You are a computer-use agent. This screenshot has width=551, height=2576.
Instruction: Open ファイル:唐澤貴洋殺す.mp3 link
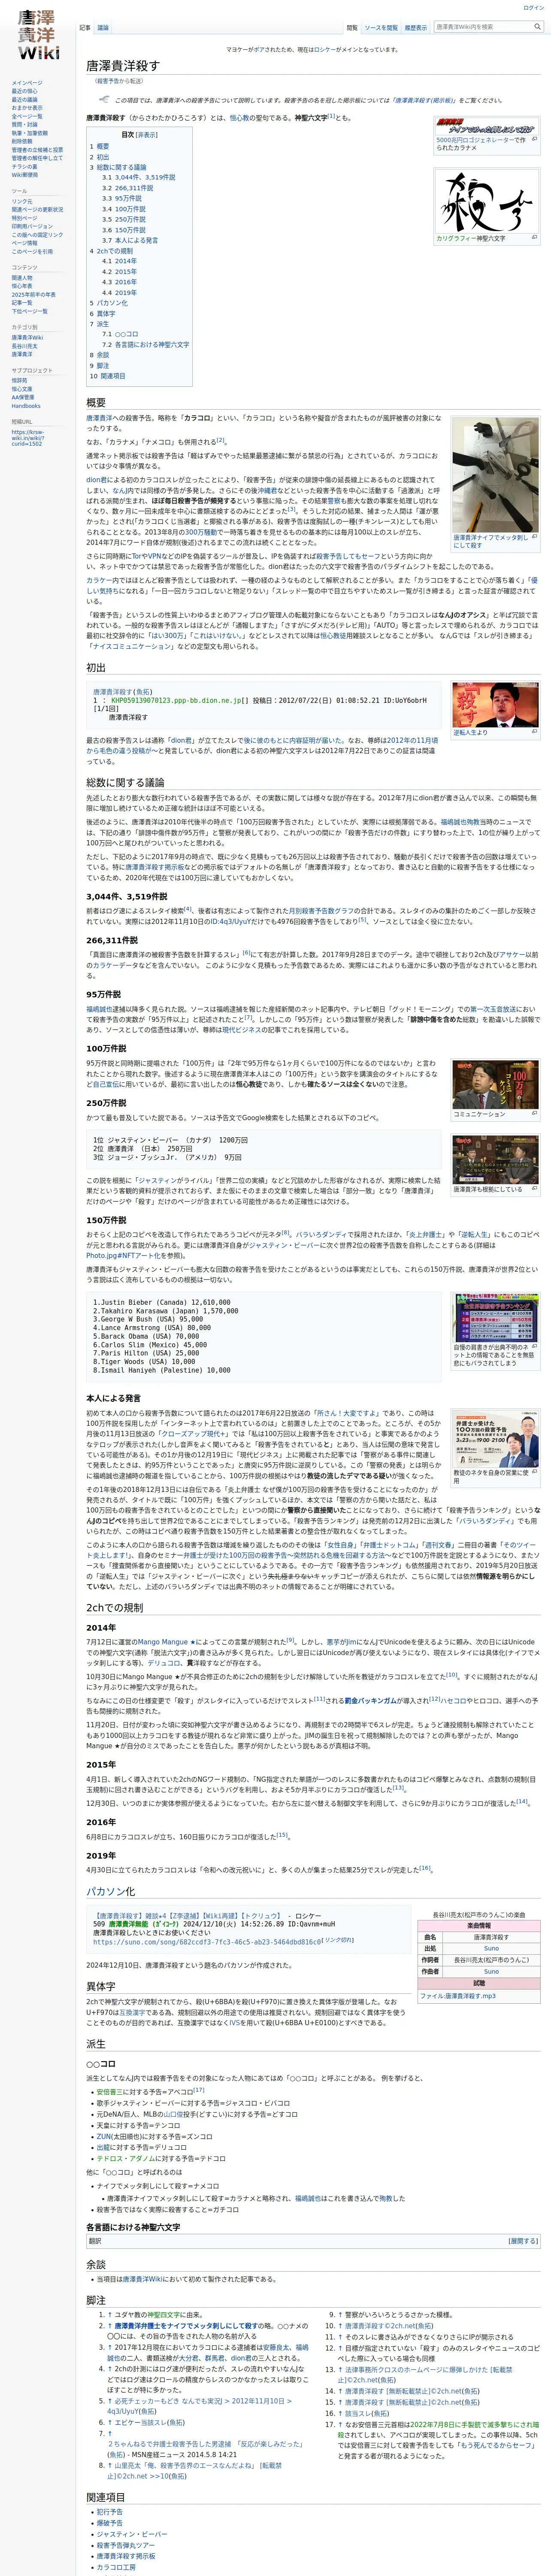(x=458, y=1995)
